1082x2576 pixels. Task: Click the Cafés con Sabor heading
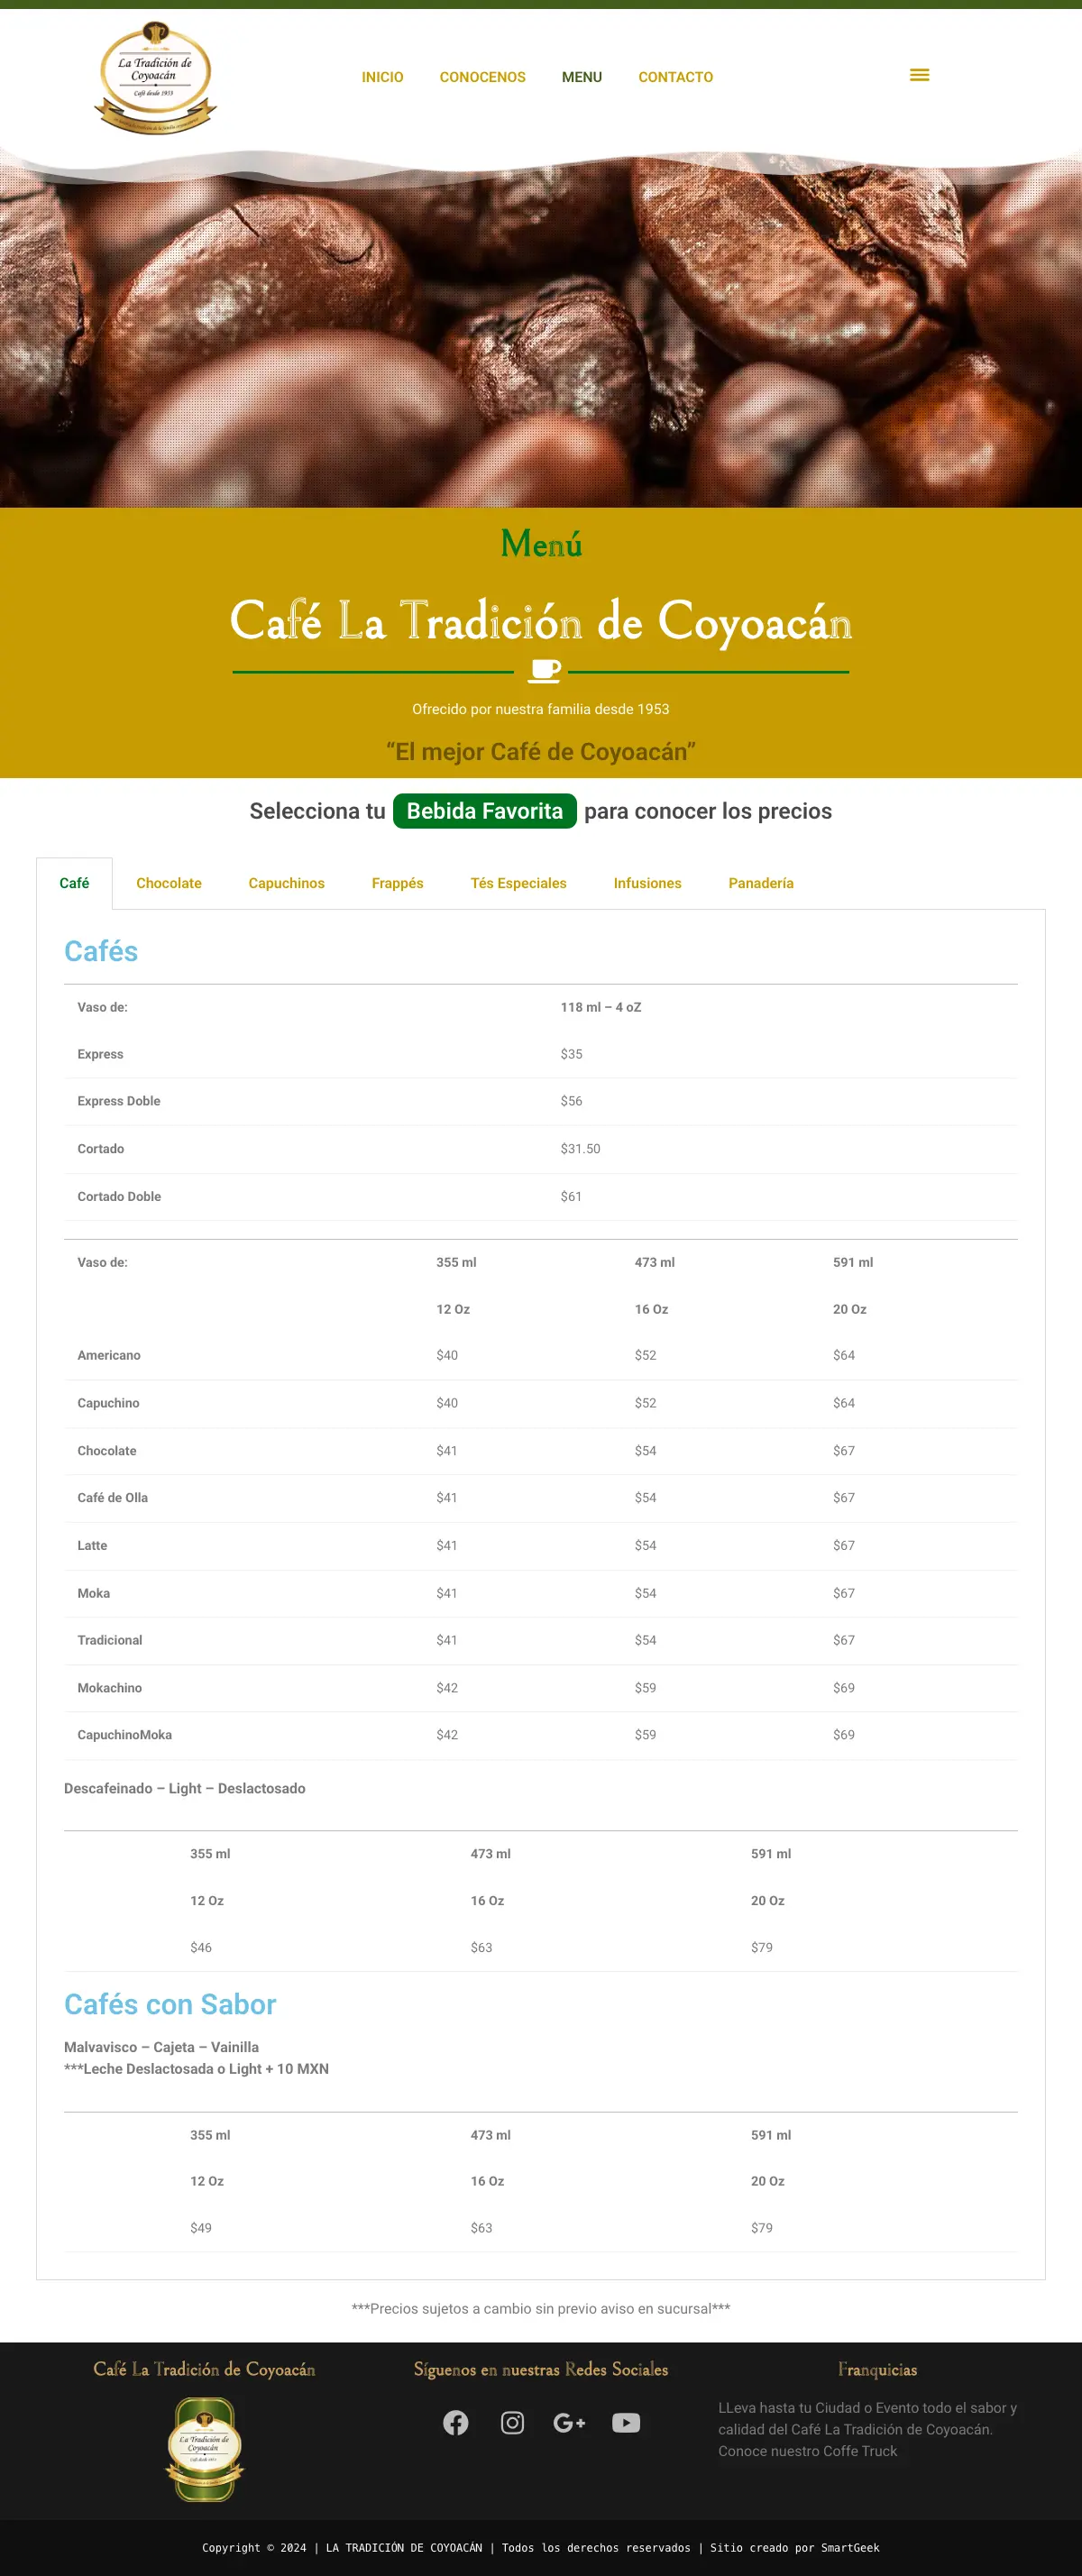pos(170,2004)
